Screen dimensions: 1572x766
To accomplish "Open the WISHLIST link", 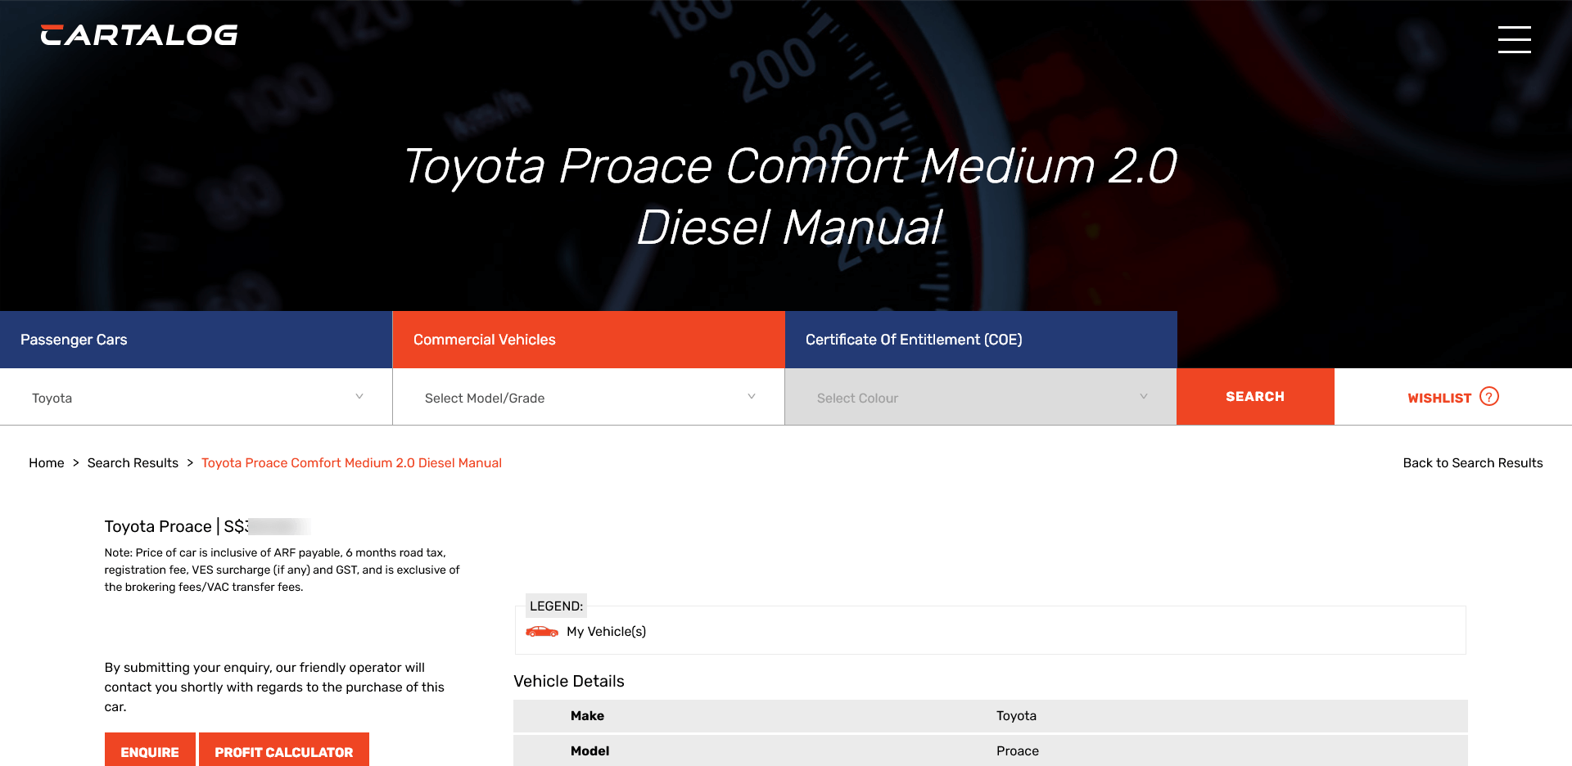I will click(1439, 398).
